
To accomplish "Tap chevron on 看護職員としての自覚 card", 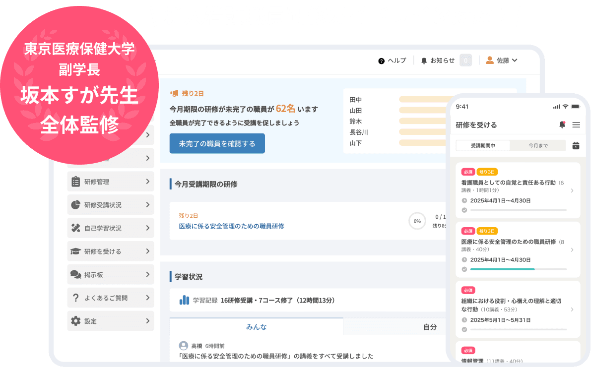I will (x=572, y=190).
